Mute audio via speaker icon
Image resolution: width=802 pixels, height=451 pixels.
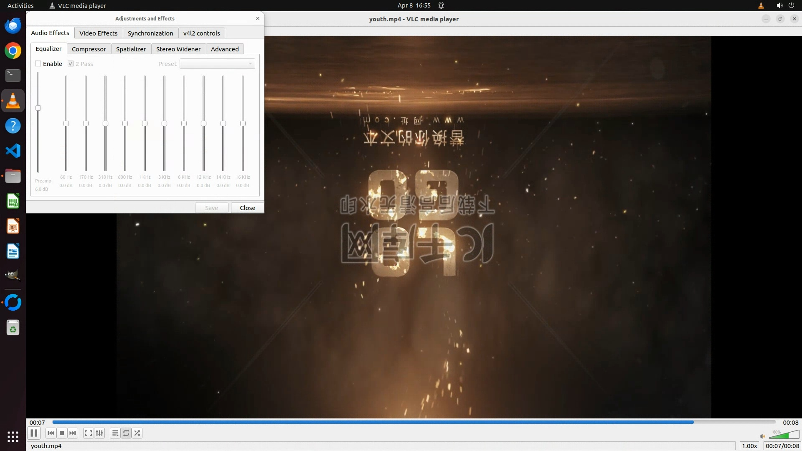point(762,436)
